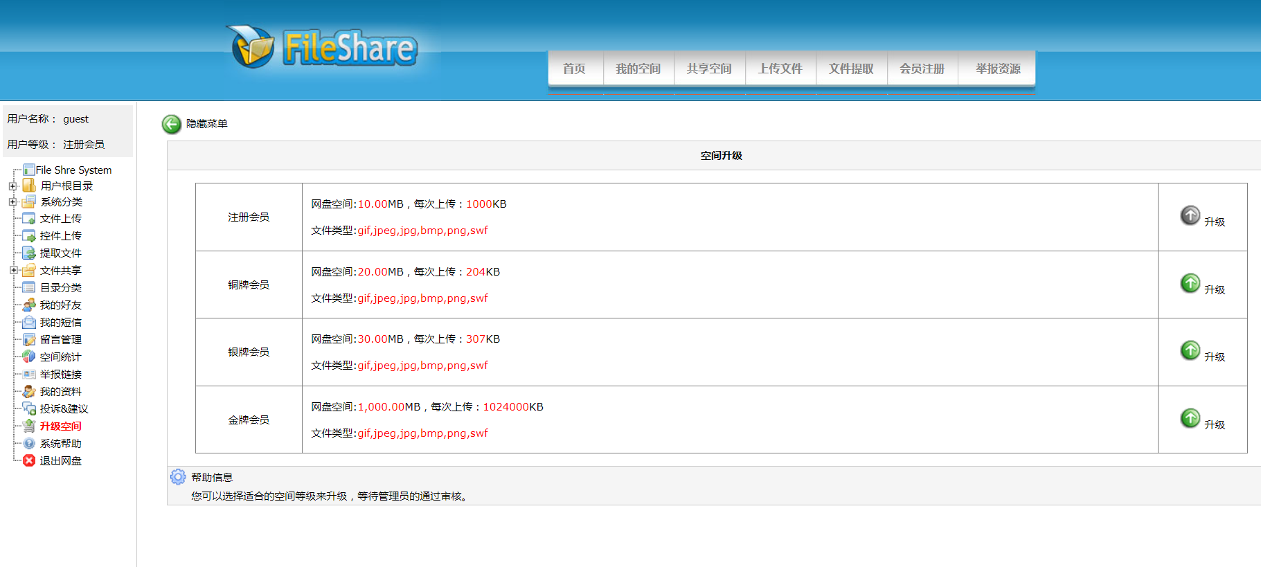Click the 目录分类 icon in sidebar
The image size is (1261, 567).
(28, 287)
